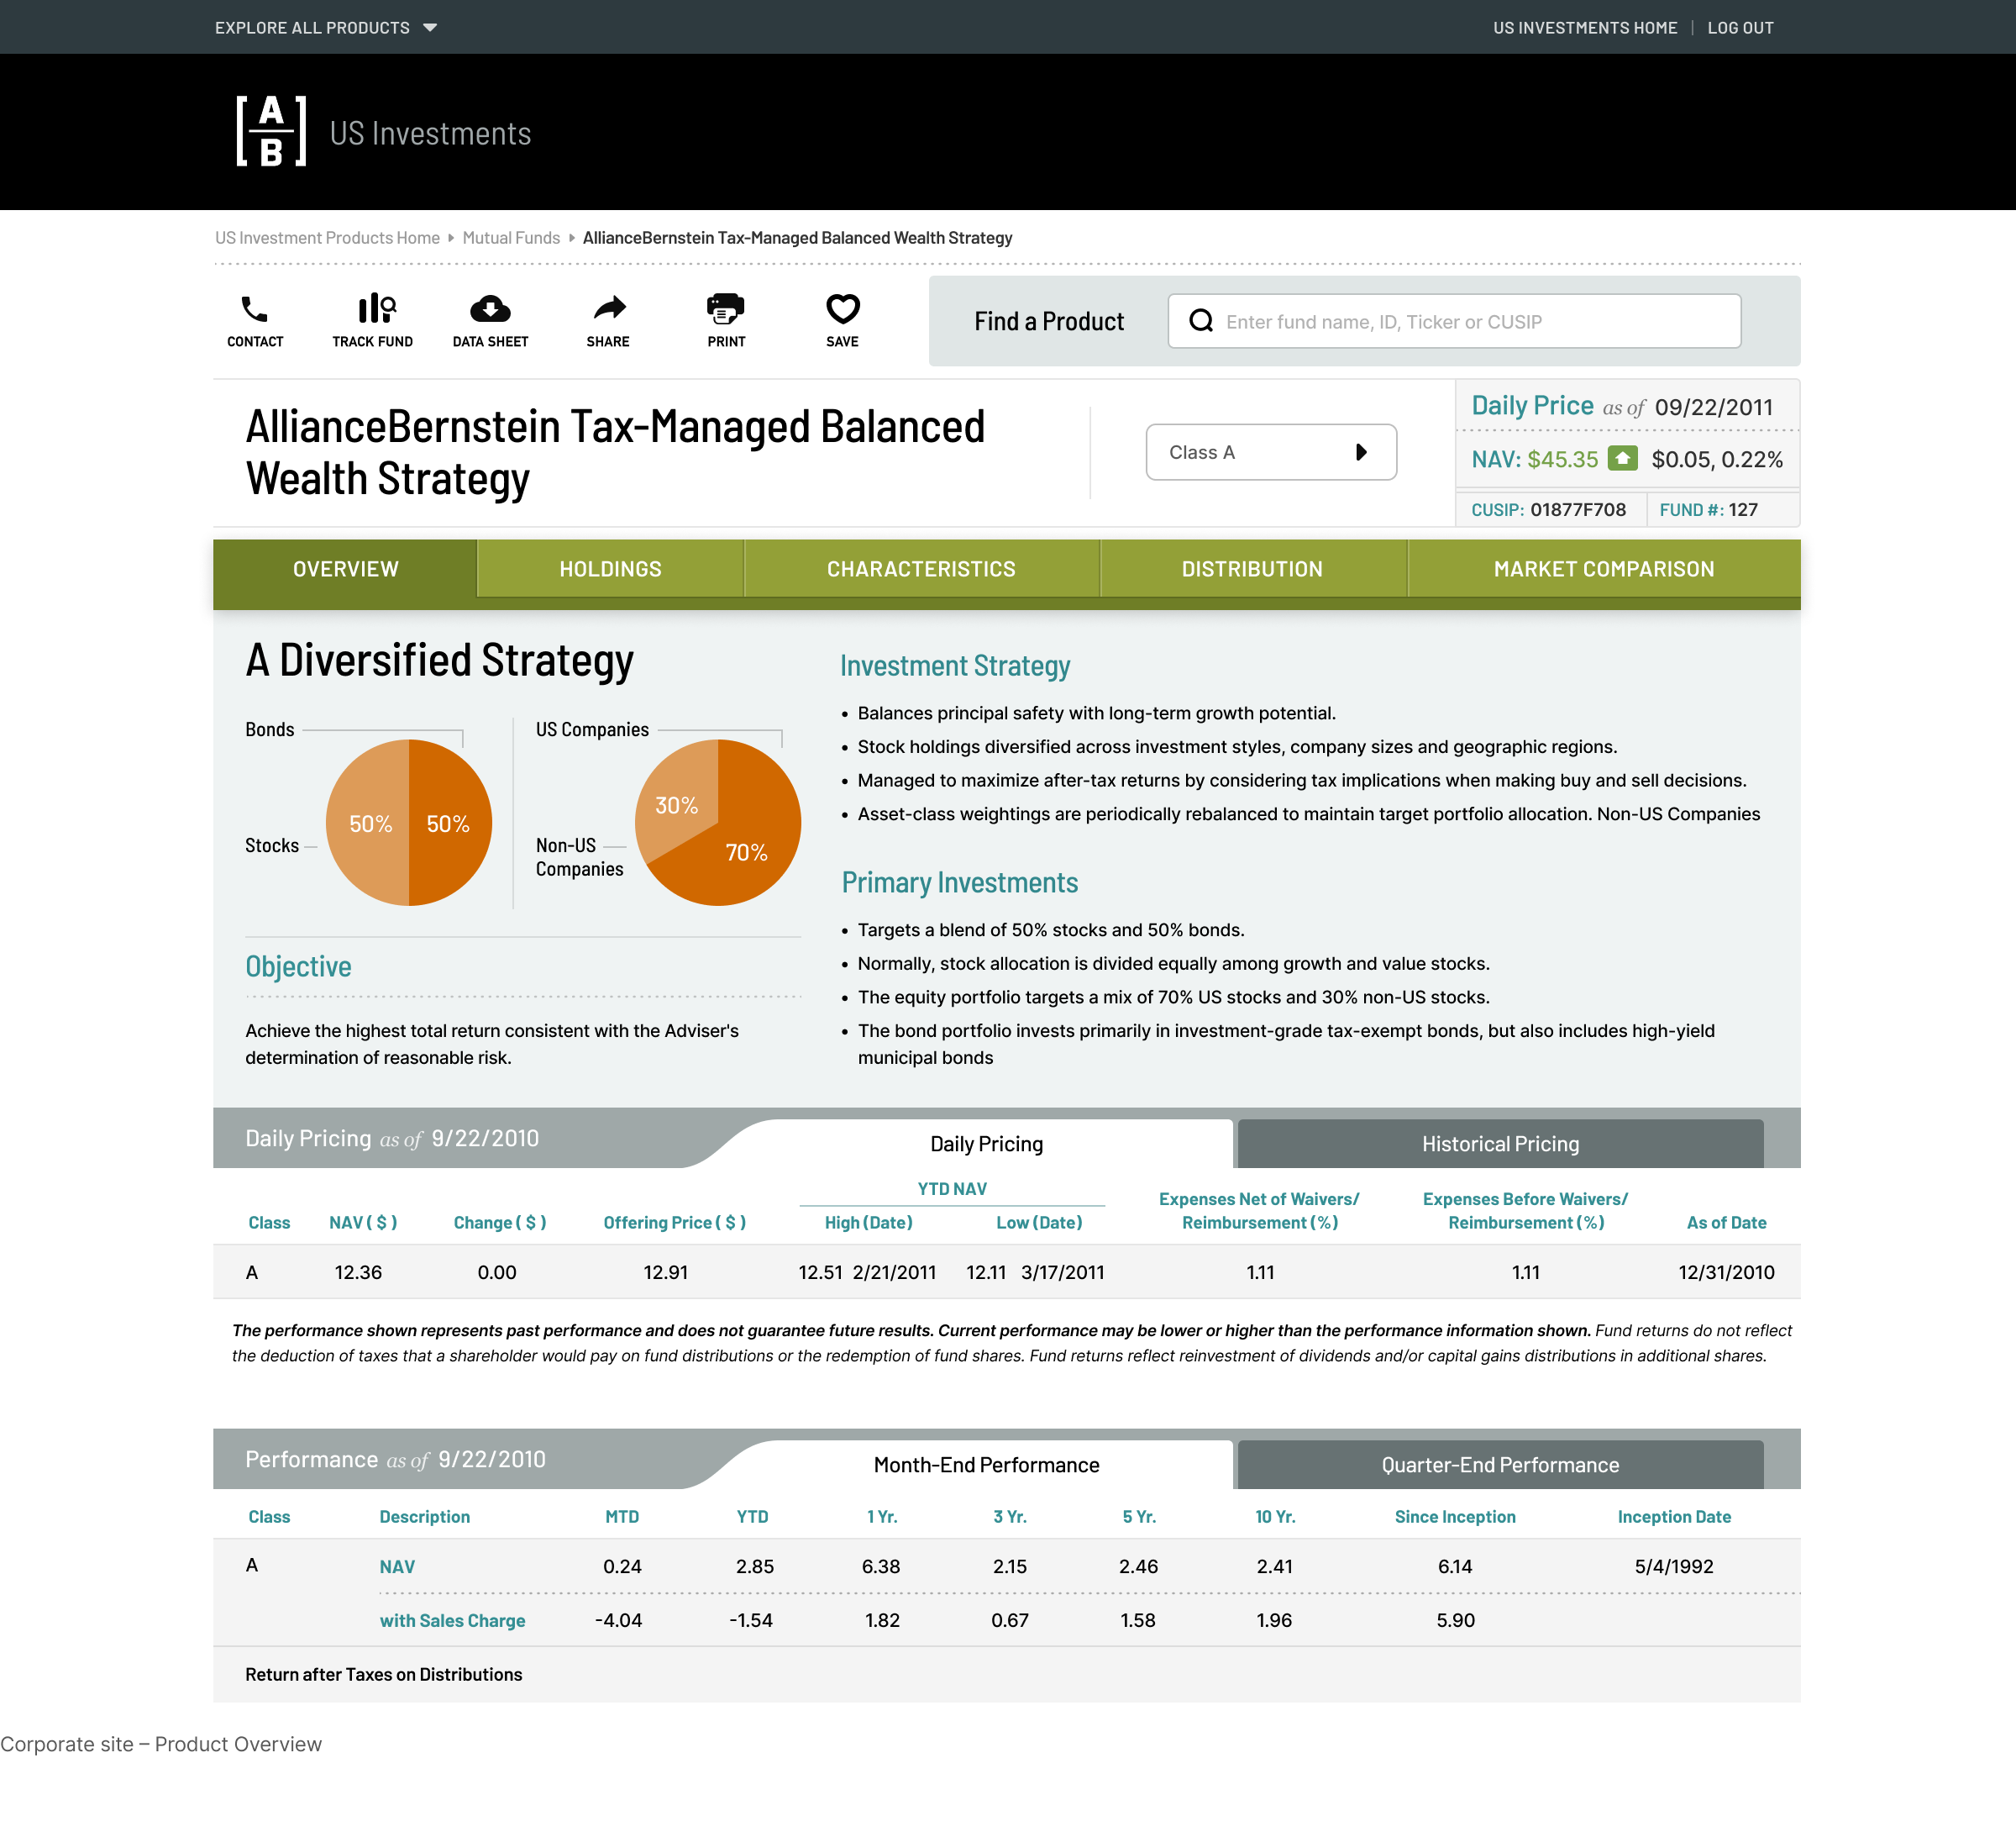The image size is (2016, 1837).
Task: Click the 10 Yr. column header
Action: point(1275,1517)
